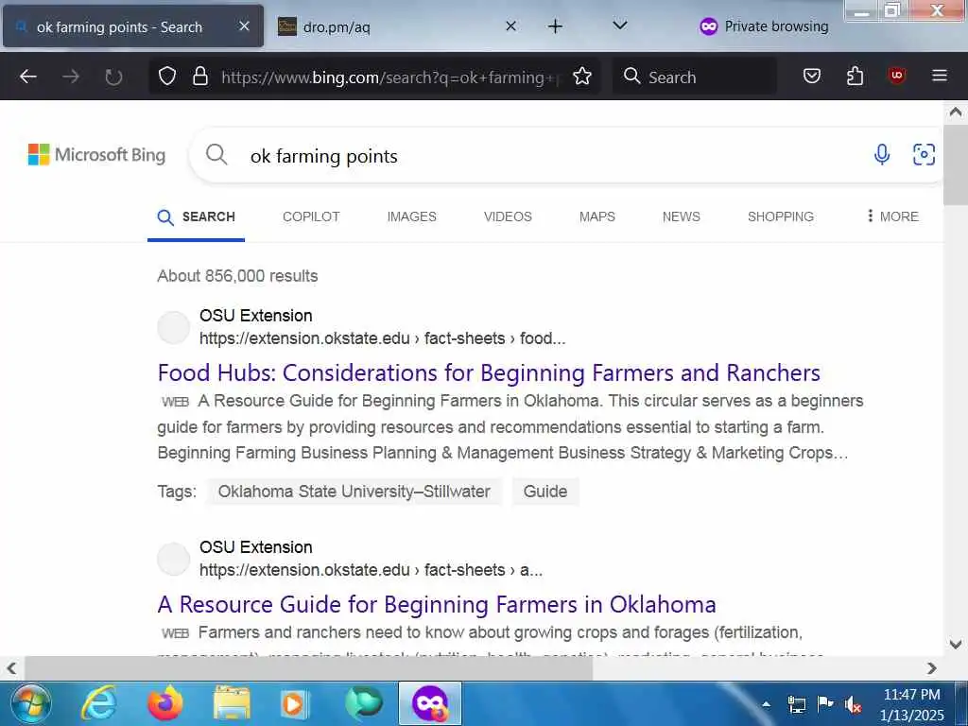Open the Extensions puzzle-piece icon
The width and height of the screenshot is (968, 726).
point(855,77)
